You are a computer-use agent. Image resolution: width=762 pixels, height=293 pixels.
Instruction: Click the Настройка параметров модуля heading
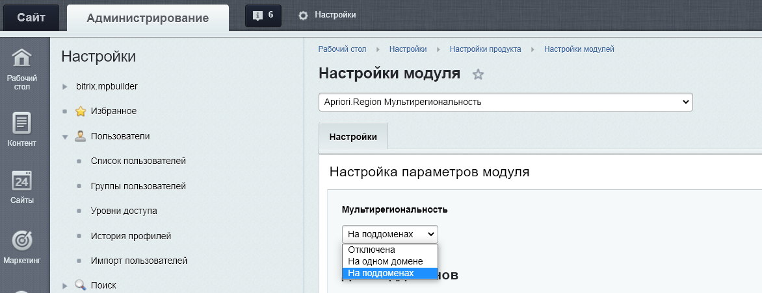click(x=429, y=171)
